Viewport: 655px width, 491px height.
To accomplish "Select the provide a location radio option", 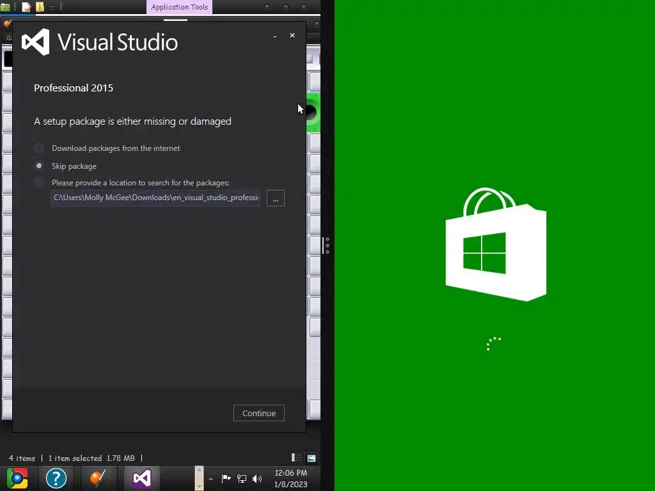I will coord(39,182).
